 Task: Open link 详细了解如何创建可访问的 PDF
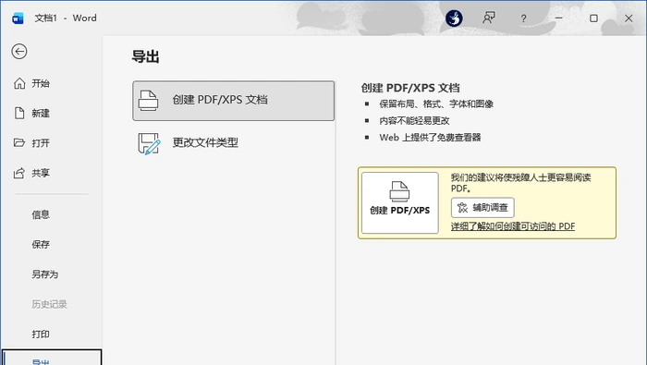pyautogui.click(x=512, y=226)
